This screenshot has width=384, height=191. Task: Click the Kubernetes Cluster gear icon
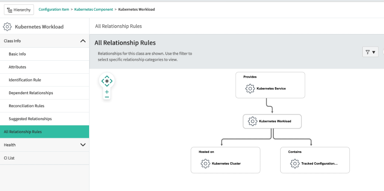pos(205,163)
